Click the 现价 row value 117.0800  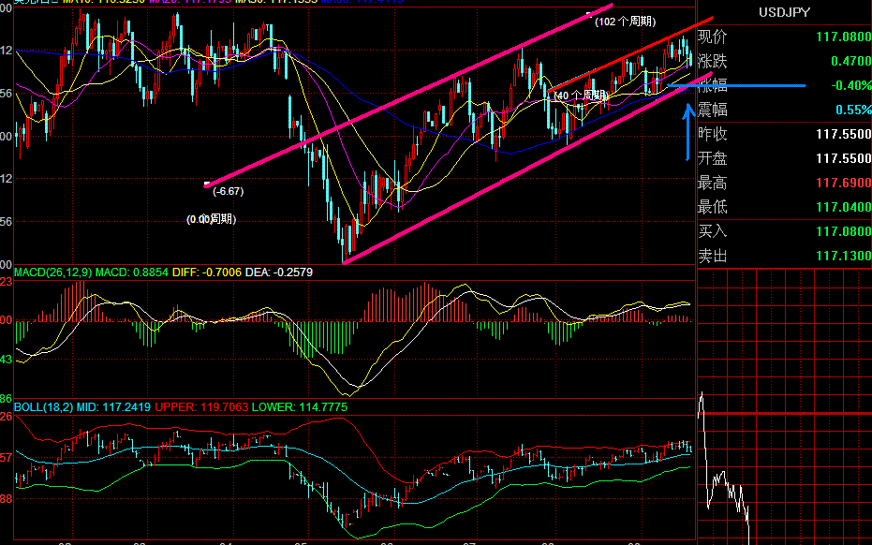[x=844, y=37]
